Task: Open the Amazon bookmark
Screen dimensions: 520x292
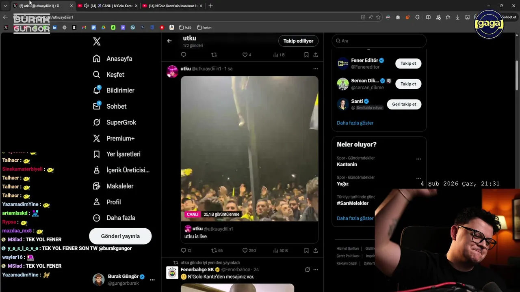Action: [x=171, y=28]
